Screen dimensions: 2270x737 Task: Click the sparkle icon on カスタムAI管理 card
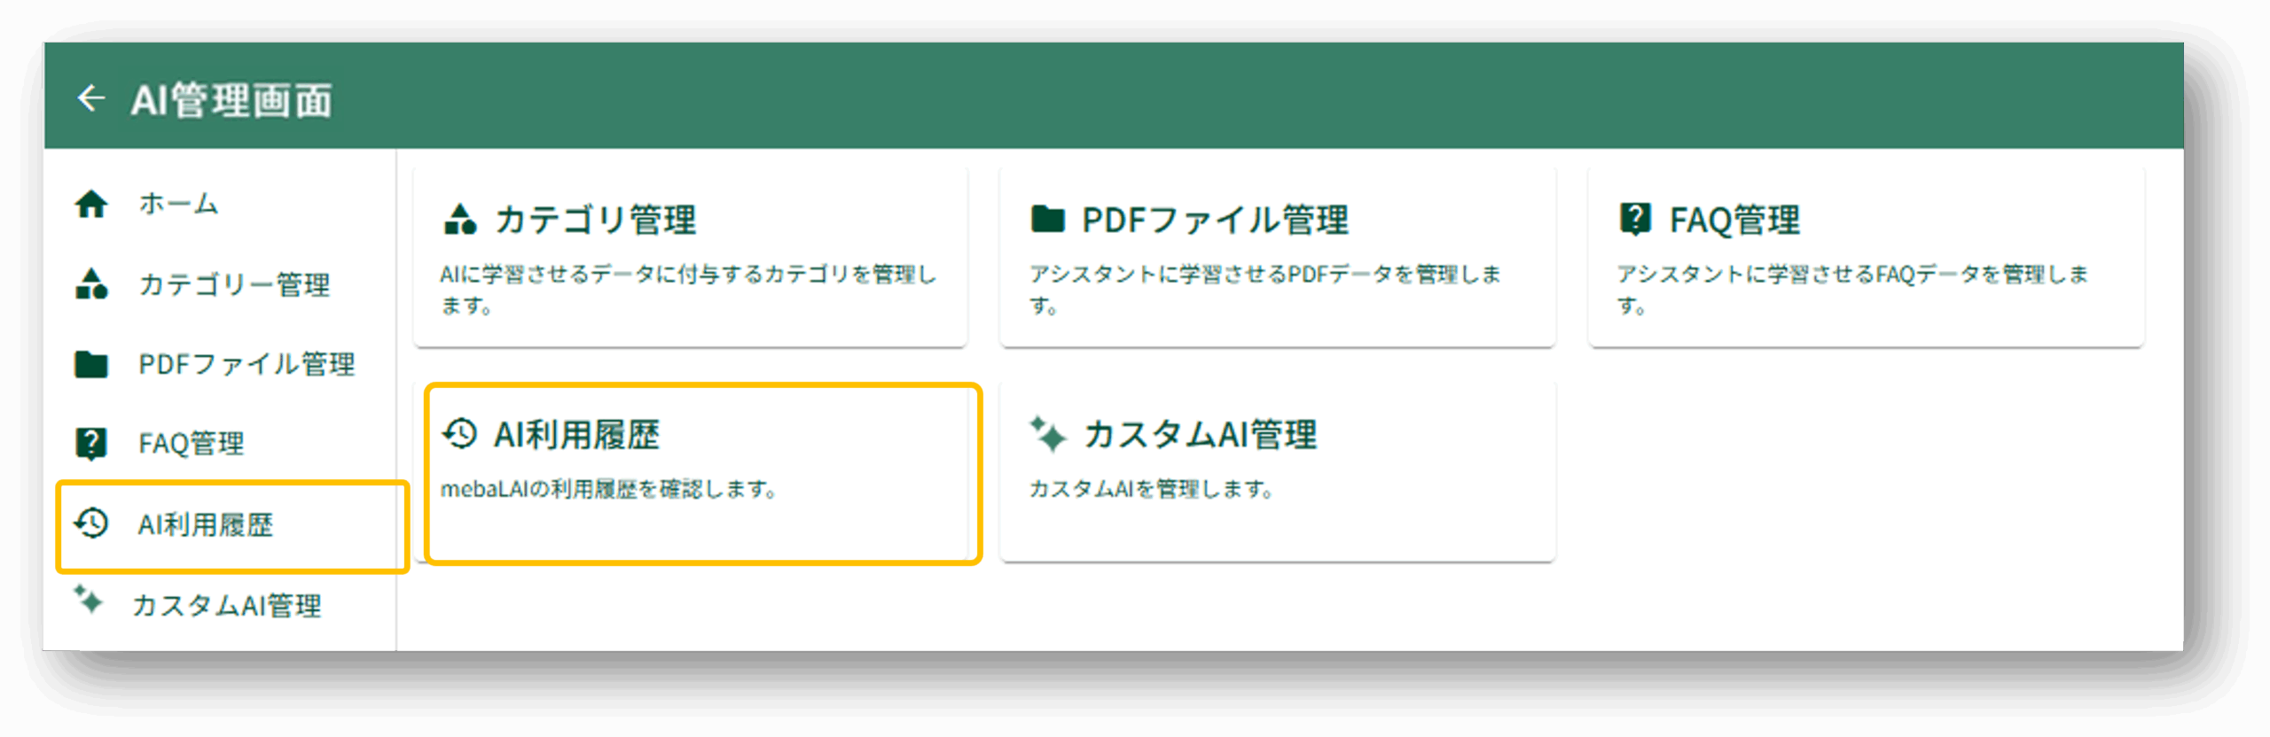pos(1047,434)
